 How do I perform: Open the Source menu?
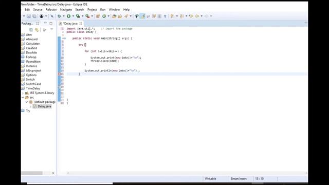tap(38, 10)
